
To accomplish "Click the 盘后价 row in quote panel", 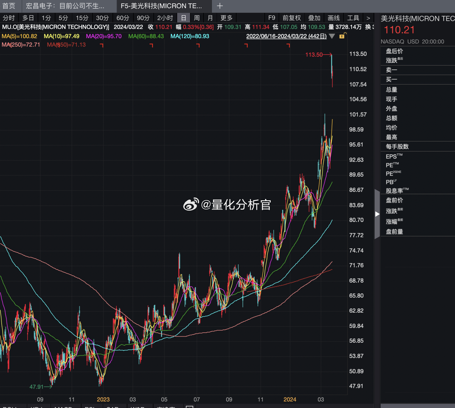I will [418, 51].
